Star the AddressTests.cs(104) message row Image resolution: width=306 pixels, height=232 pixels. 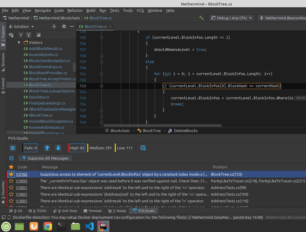coord(11,194)
